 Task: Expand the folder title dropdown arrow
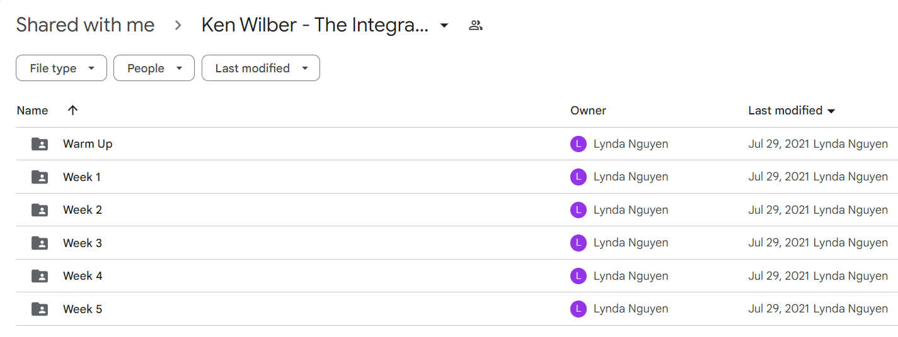point(444,26)
